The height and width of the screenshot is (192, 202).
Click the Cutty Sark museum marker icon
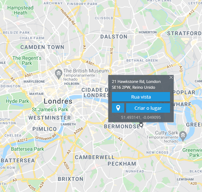[183, 136]
